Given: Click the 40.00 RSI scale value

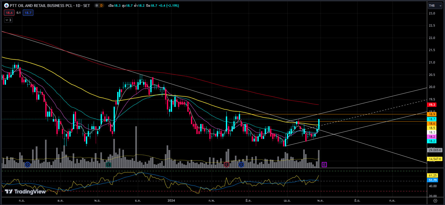Looking at the screenshot, I should tap(433, 186).
